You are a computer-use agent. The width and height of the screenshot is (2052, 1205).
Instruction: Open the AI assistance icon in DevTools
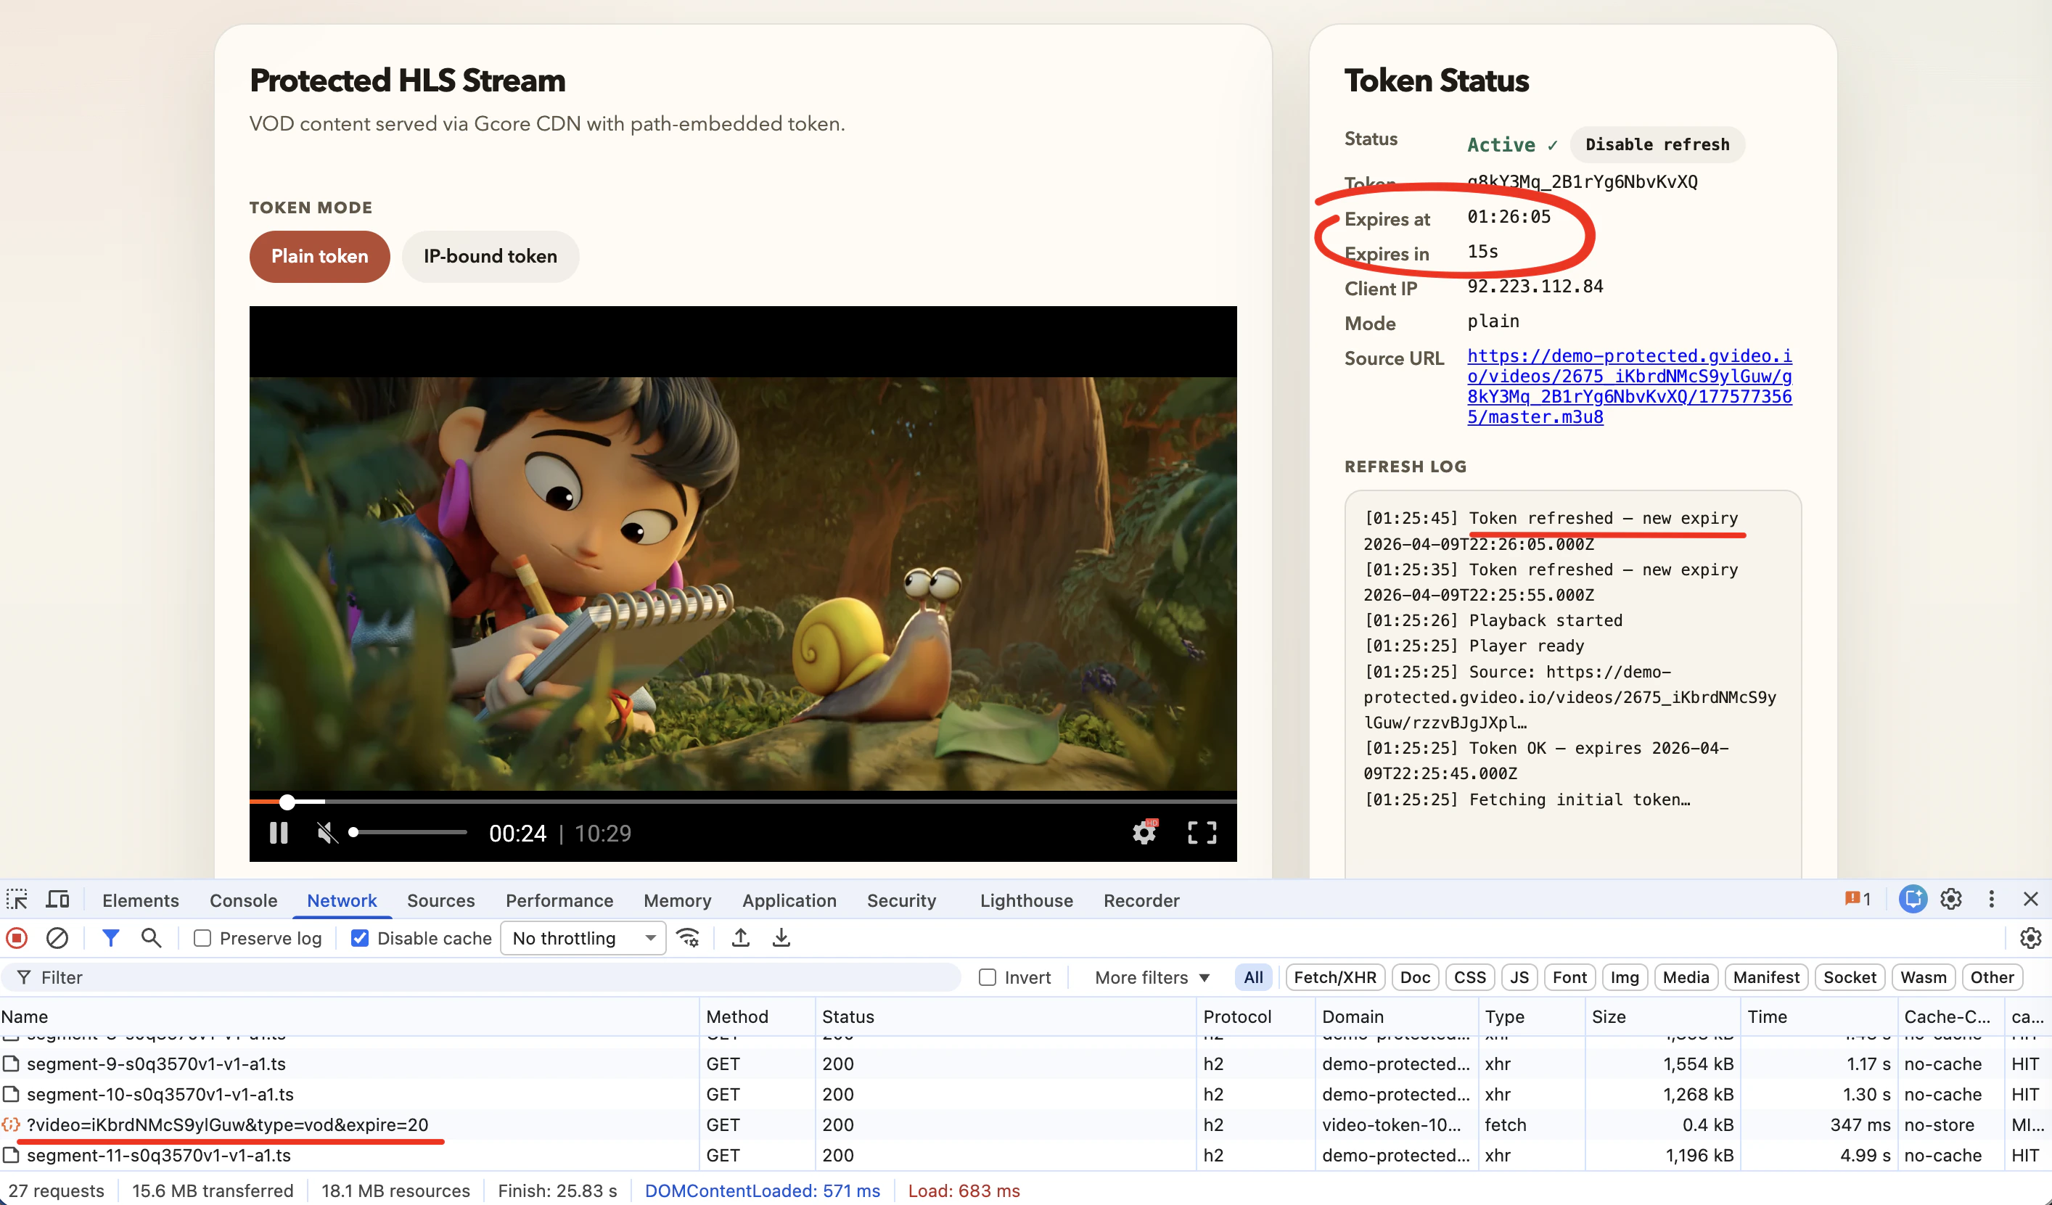pyautogui.click(x=1913, y=899)
